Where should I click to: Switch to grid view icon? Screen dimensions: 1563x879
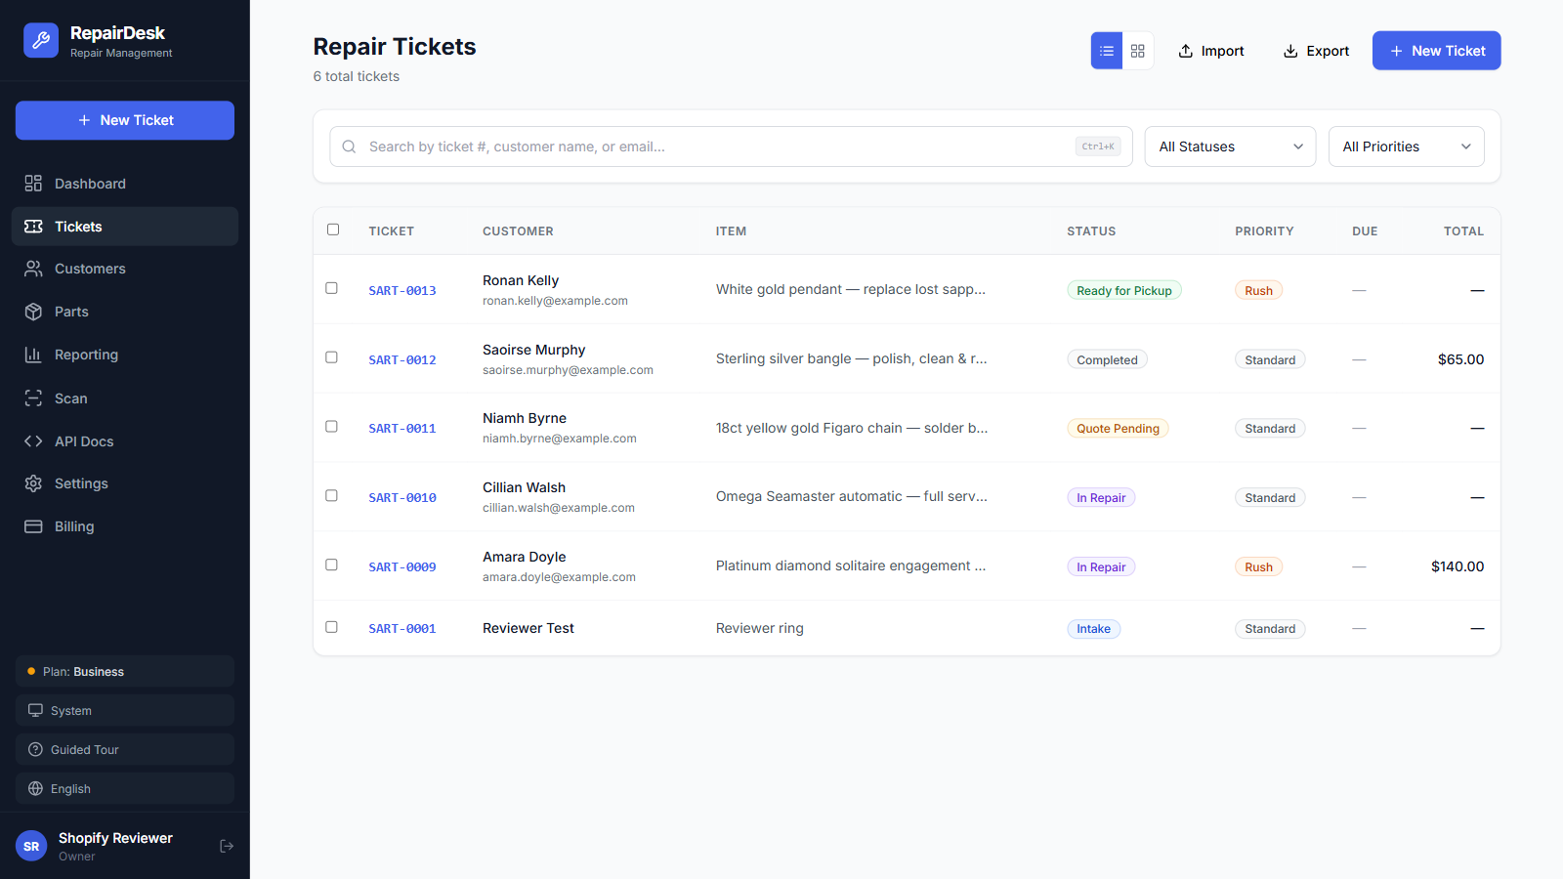click(x=1138, y=51)
